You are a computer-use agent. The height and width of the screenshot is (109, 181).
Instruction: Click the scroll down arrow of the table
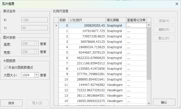pos(149,103)
